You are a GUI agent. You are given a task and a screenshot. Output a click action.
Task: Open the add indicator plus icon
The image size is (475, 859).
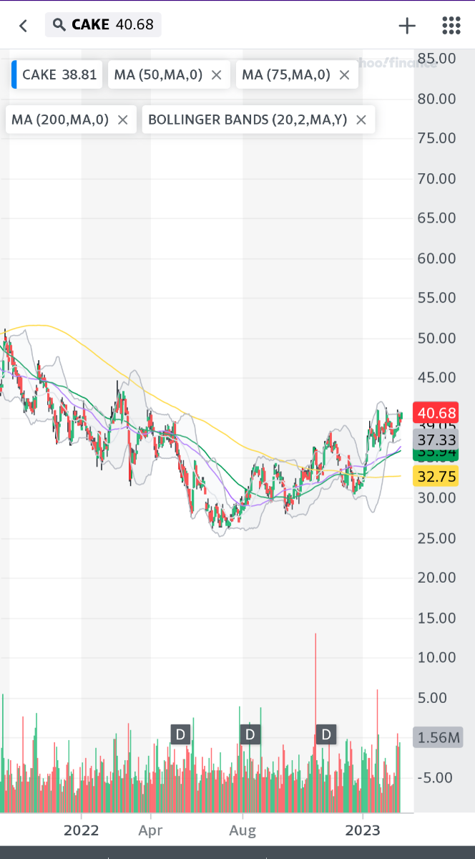tap(407, 26)
